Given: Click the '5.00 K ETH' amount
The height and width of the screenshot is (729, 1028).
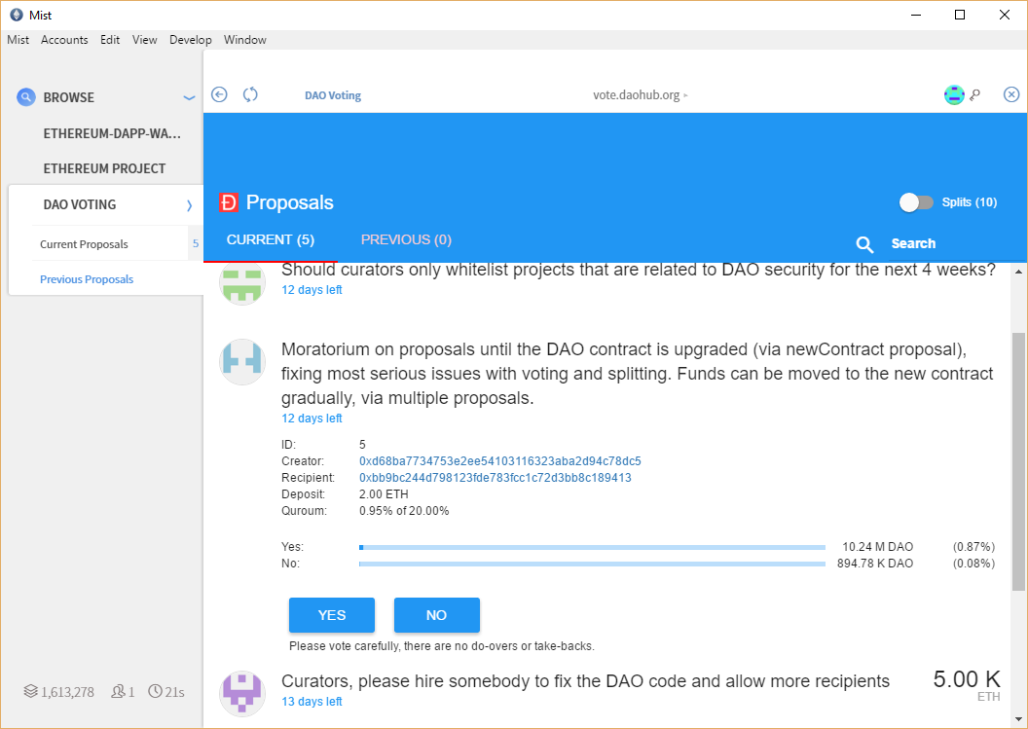Looking at the screenshot, I should tap(967, 685).
